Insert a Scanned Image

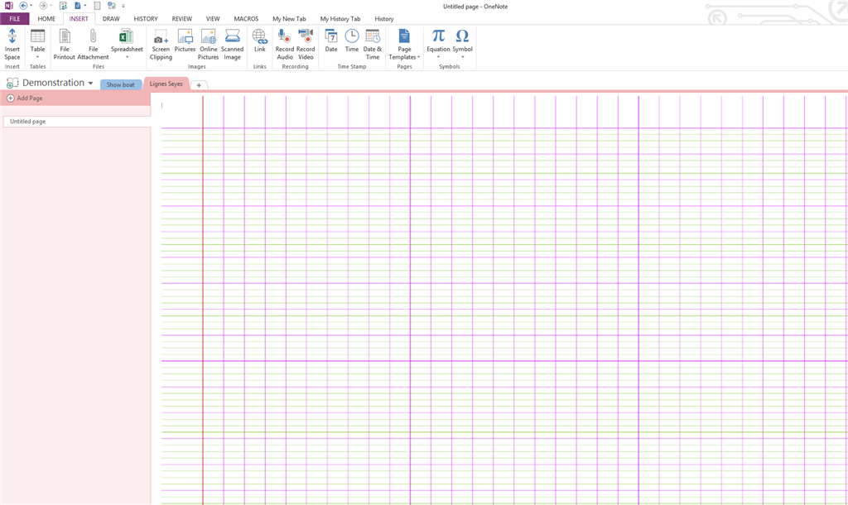pyautogui.click(x=232, y=45)
